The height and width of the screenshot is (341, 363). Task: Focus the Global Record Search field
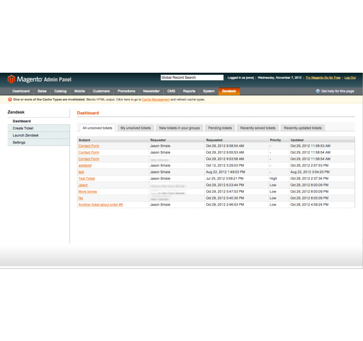[x=192, y=77]
